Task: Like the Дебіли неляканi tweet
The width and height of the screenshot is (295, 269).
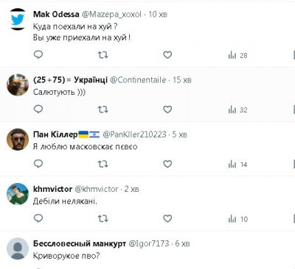Action: pyautogui.click(x=167, y=218)
